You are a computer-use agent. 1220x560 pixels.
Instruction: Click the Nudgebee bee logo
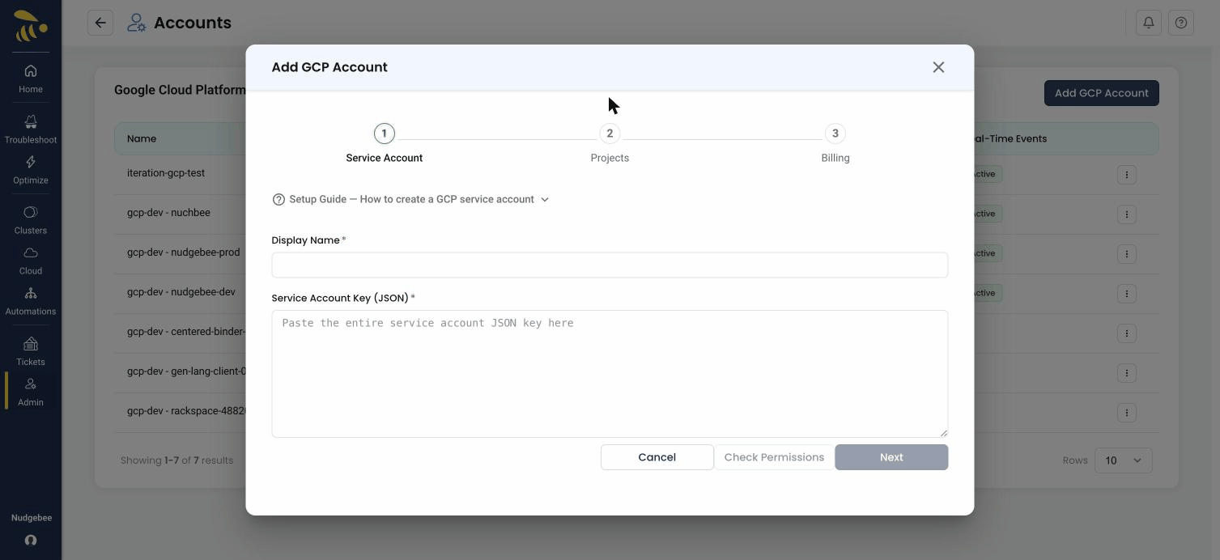click(x=31, y=25)
